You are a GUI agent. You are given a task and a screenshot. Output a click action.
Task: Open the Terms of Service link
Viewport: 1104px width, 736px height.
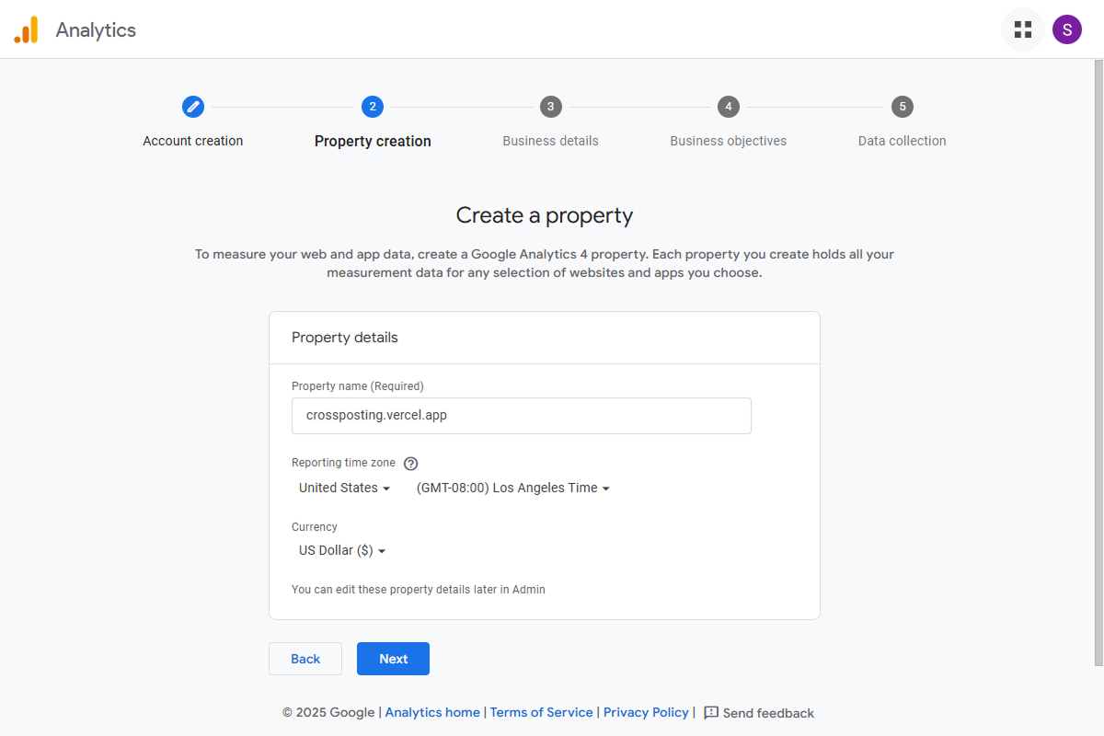coord(541,712)
